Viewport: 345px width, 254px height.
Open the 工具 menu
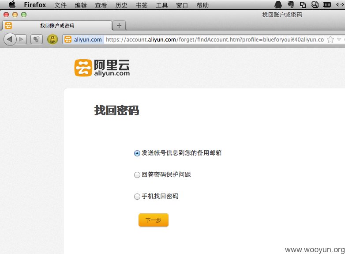(162, 5)
